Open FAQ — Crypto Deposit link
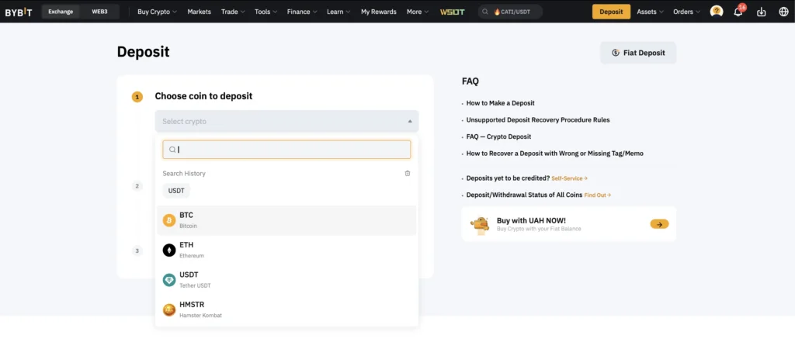795x342 pixels. click(499, 136)
